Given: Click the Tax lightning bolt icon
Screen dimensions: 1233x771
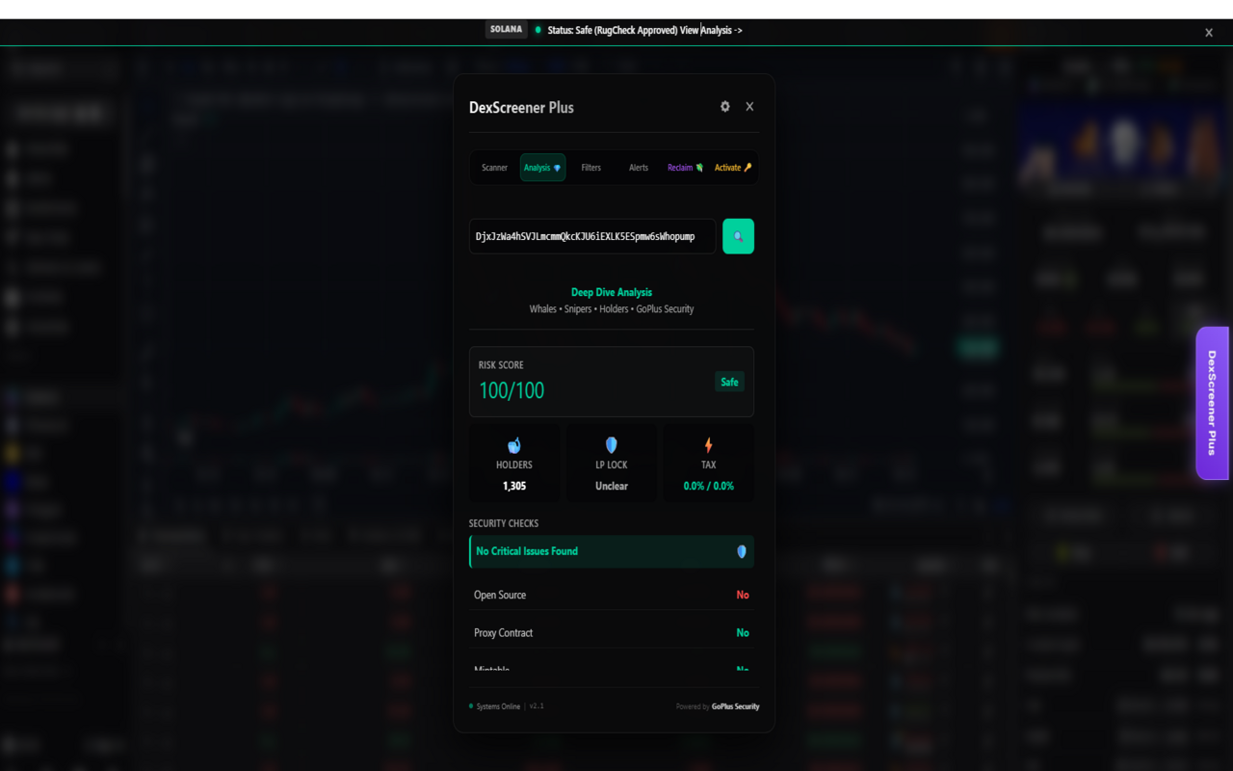Looking at the screenshot, I should [x=709, y=445].
